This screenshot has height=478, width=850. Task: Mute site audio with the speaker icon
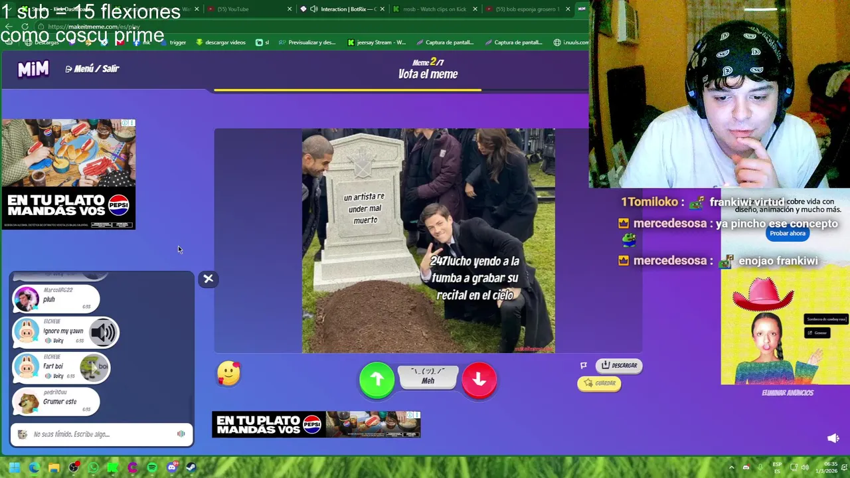pos(833,438)
